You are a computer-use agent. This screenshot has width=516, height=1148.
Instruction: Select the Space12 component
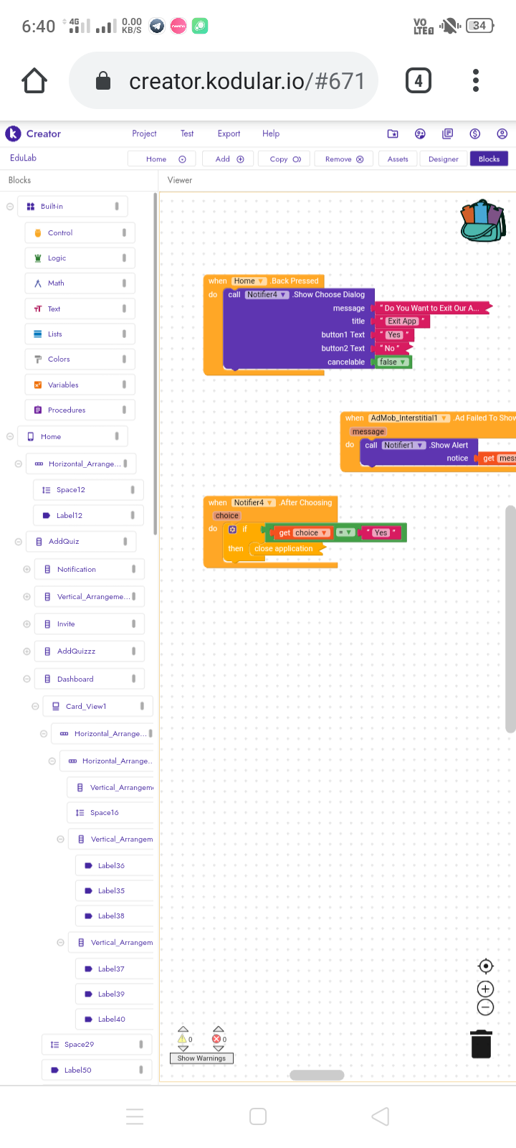tap(88, 490)
